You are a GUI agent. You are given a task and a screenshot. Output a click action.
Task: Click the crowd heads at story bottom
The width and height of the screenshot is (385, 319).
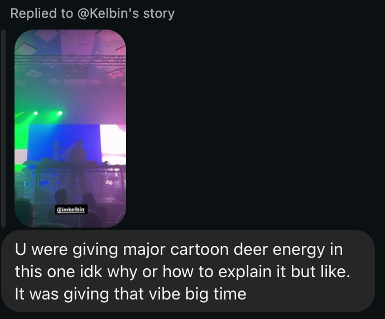click(70, 209)
